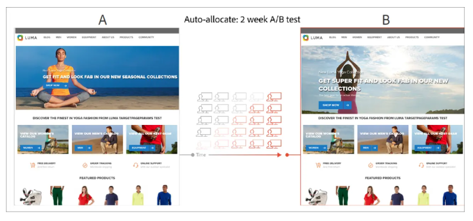Viewport: 473px width, 221px height.
Task: Open the MEN menu item on page A
Action: 58,37
